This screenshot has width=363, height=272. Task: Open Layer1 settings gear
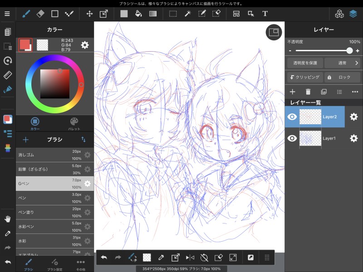pyautogui.click(x=353, y=138)
